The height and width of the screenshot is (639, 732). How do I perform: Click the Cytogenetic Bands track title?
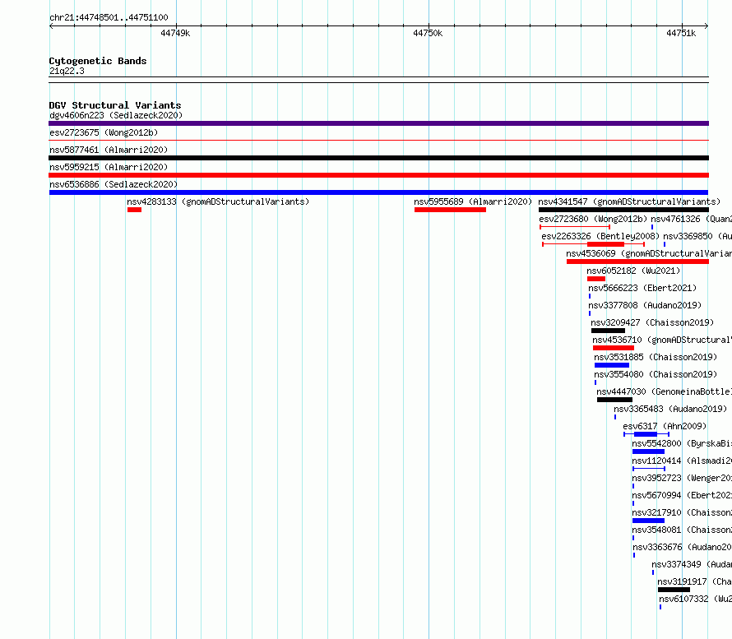(x=98, y=61)
